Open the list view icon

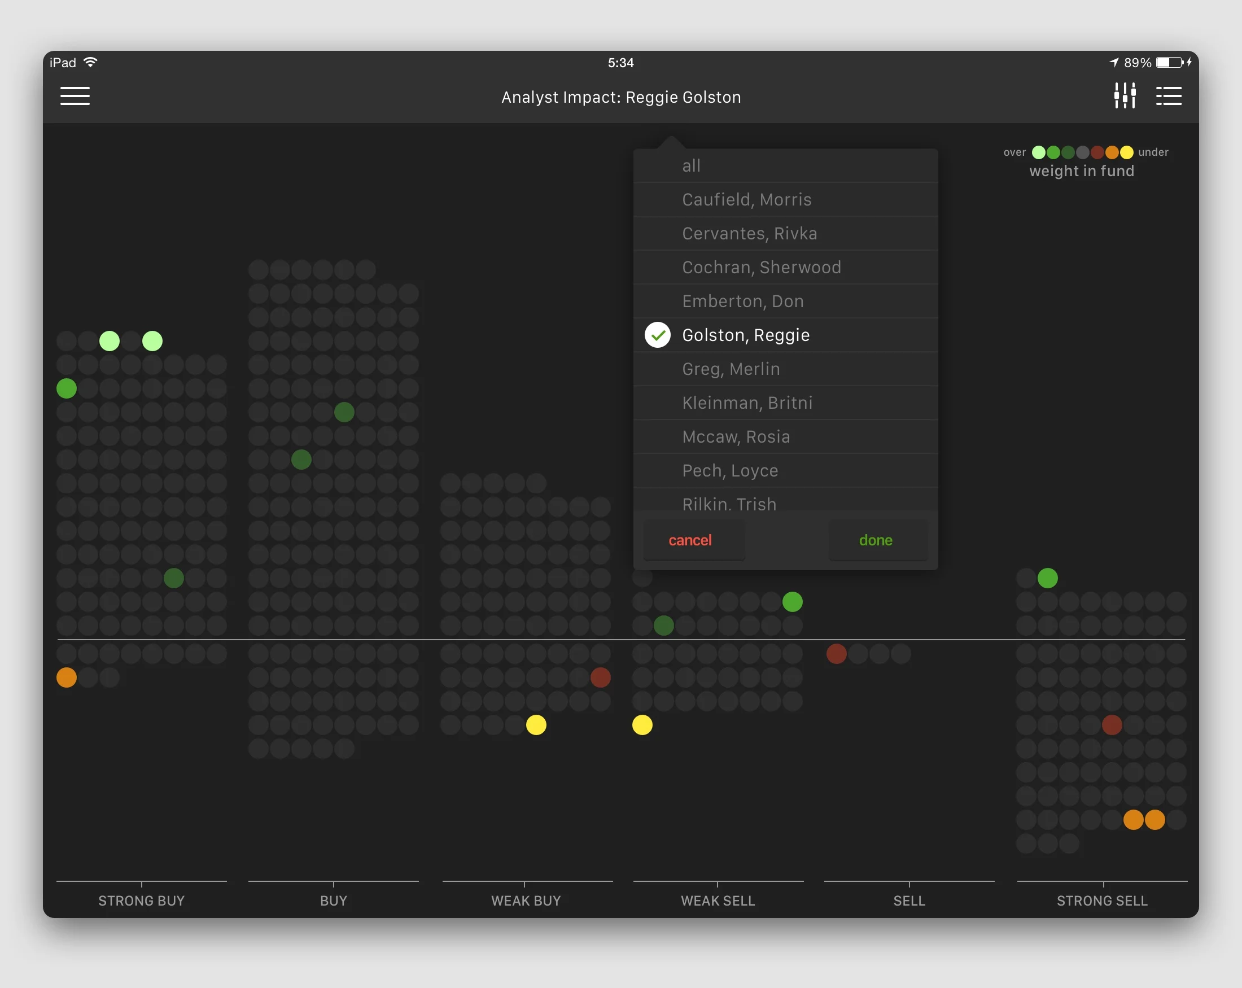(x=1168, y=95)
